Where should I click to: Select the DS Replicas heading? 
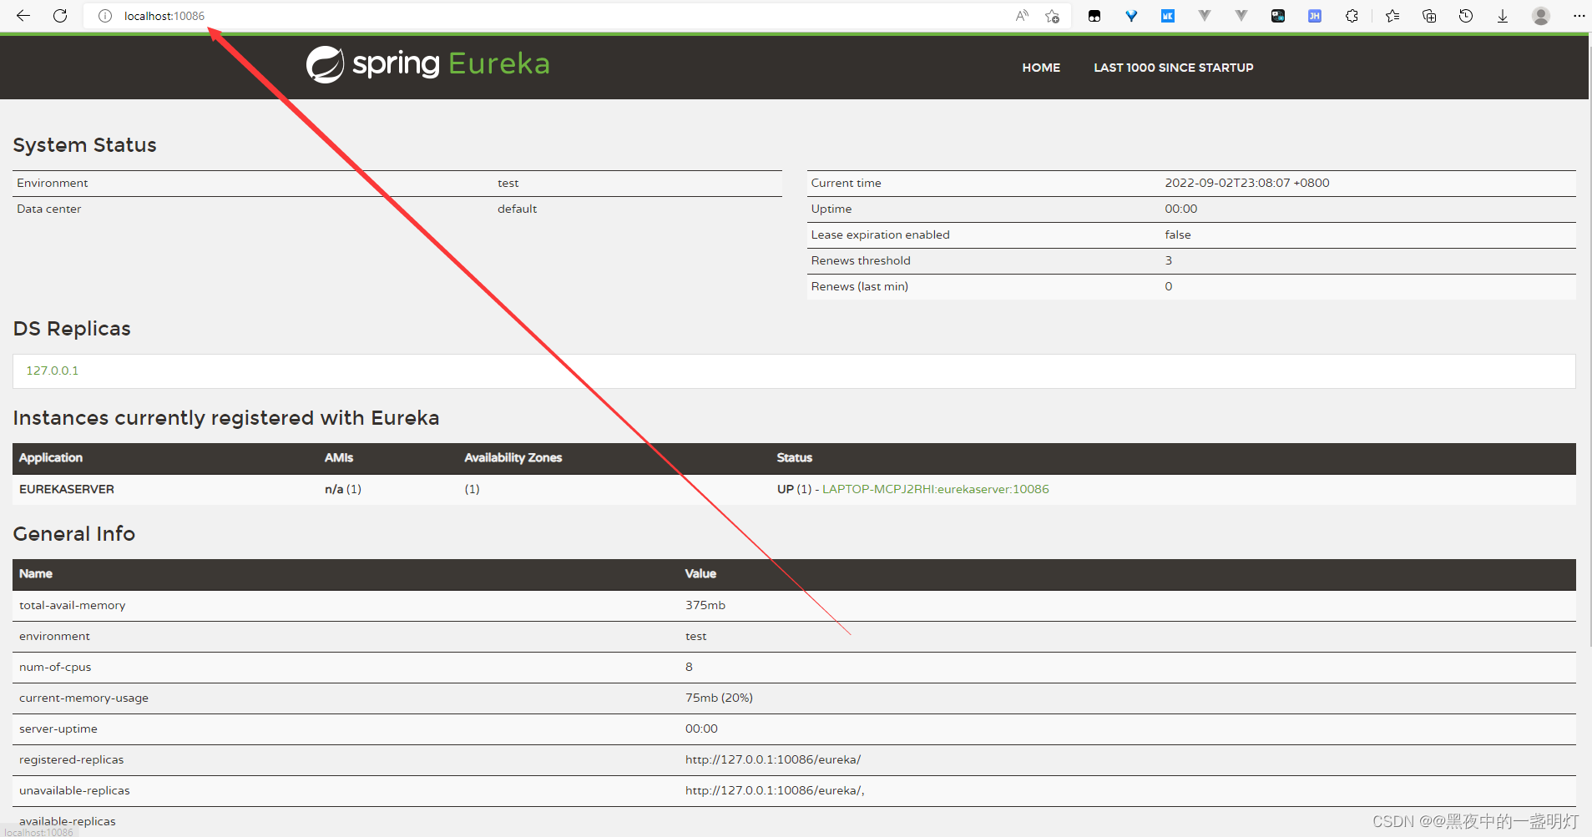72,329
